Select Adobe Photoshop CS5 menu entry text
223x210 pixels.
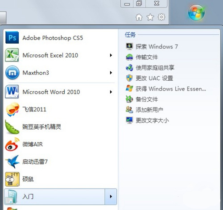[x=53, y=38]
